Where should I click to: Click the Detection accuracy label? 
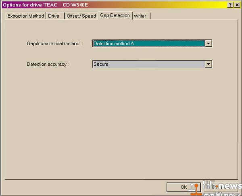click(x=48, y=64)
